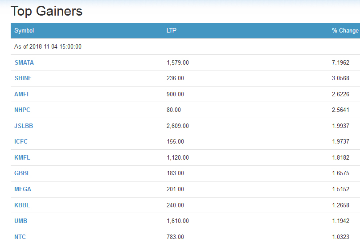Click the ICFC symbol link
This screenshot has height=243, width=360.
[21, 141]
